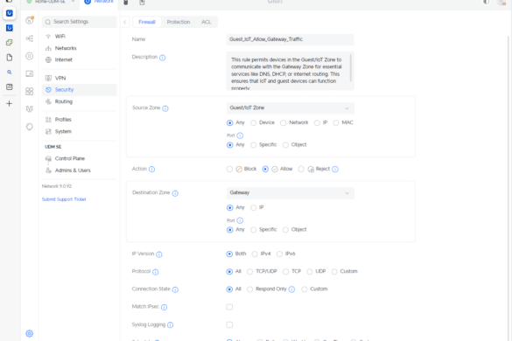Image resolution: width=512 pixels, height=341 pixels.
Task: Enable the Match IPsec checkbox
Action: [229, 307]
